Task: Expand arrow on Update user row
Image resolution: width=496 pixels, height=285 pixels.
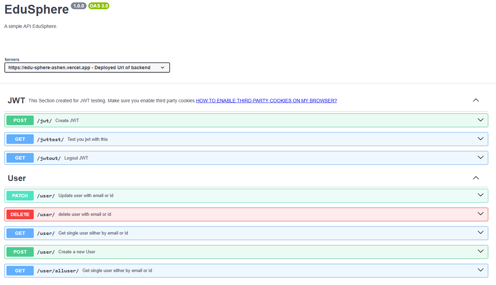Action: pyautogui.click(x=481, y=195)
